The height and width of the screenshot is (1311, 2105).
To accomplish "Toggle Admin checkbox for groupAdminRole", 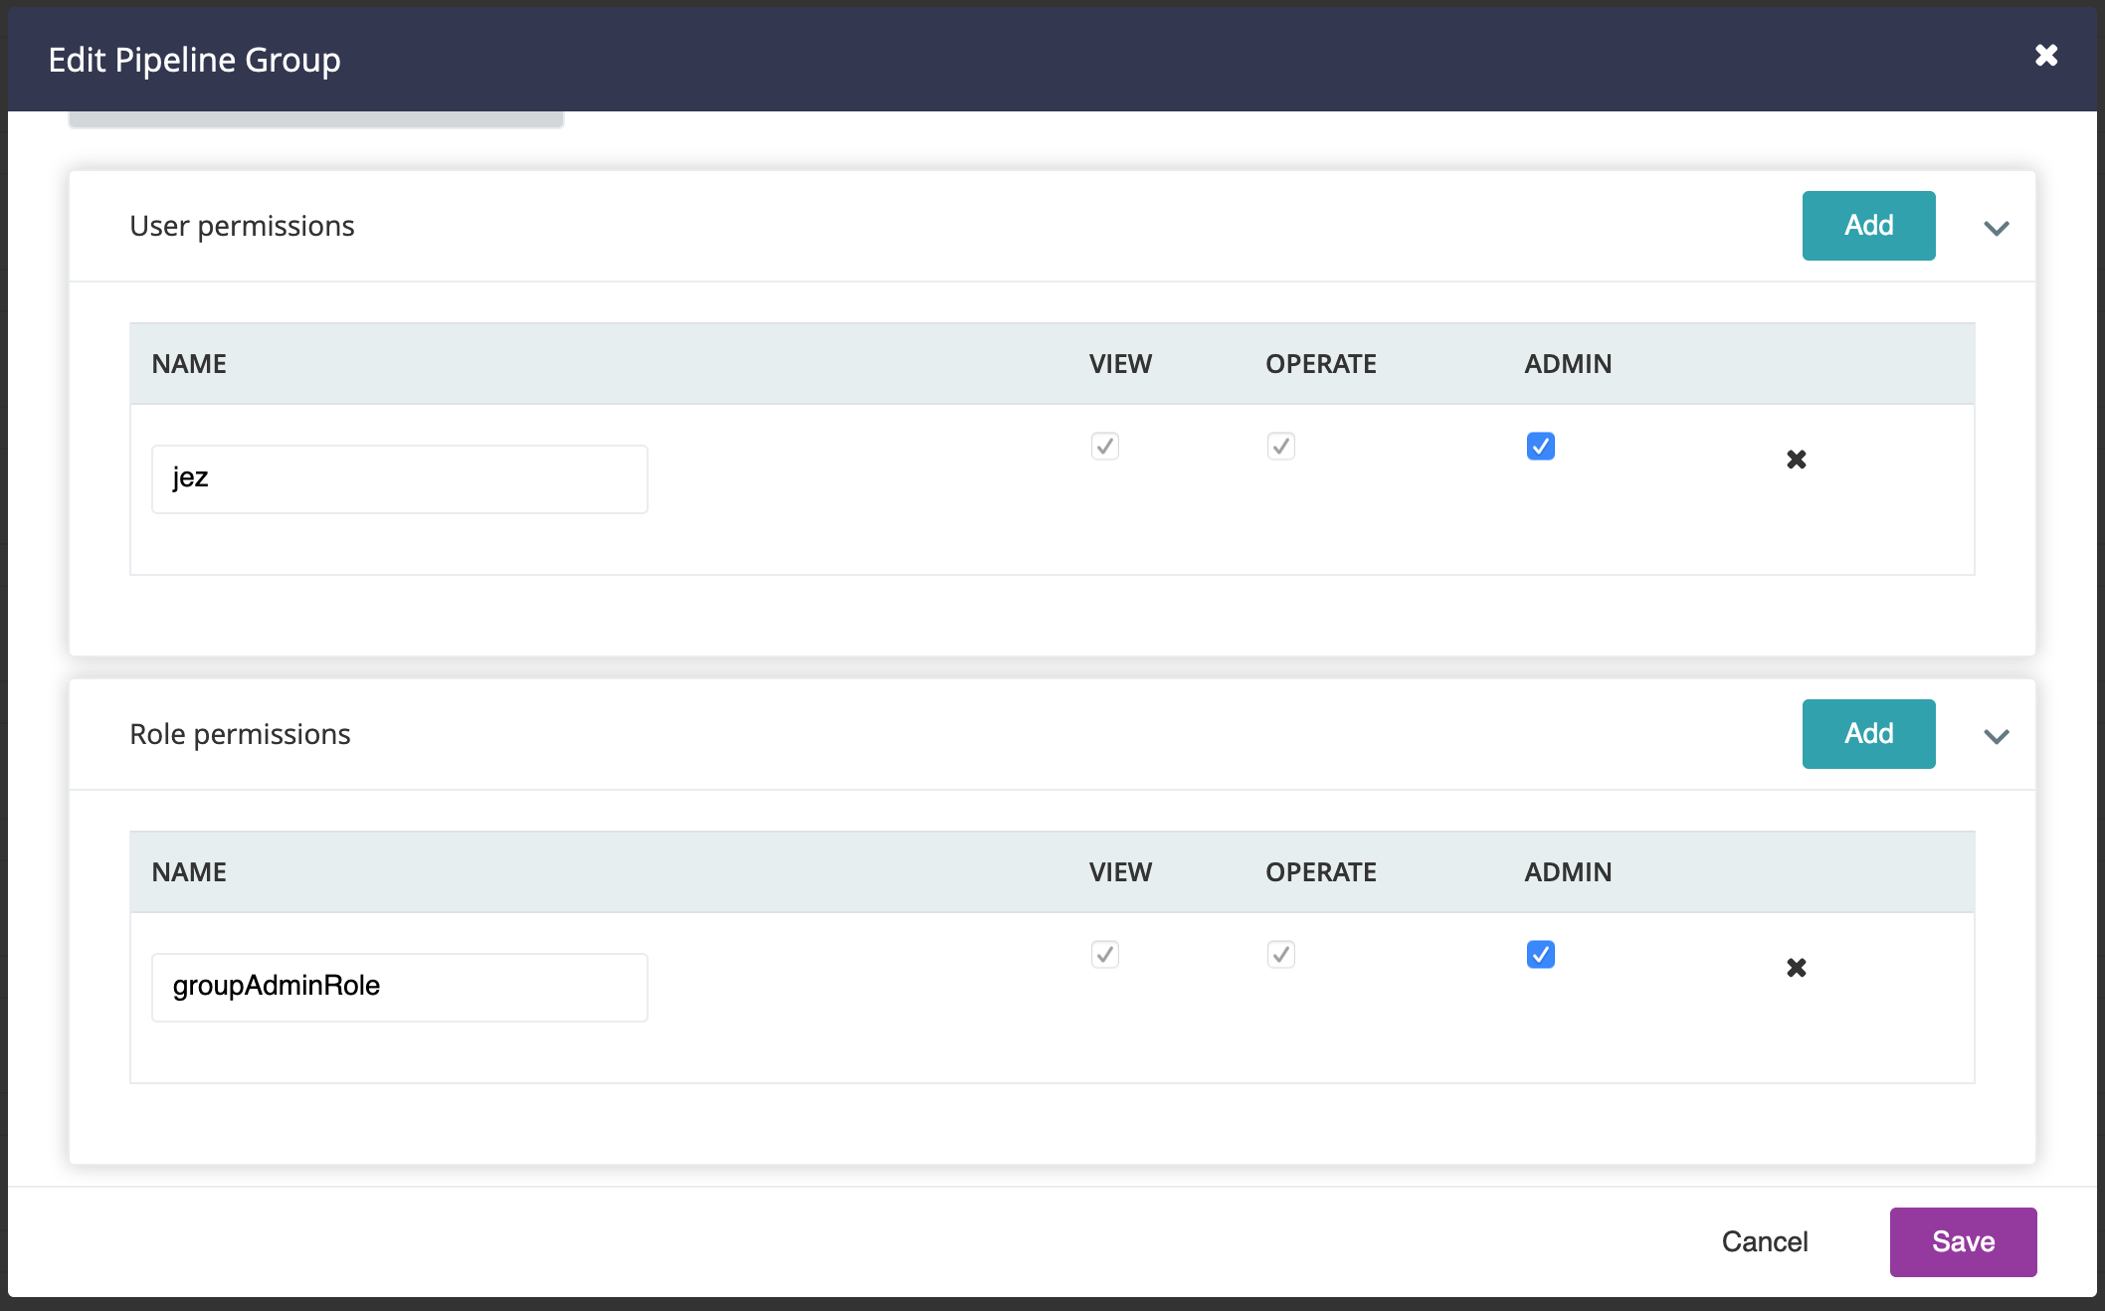I will pos(1541,955).
